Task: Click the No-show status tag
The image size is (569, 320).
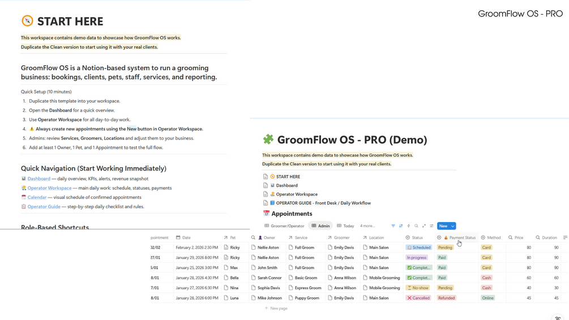Action: 418,288
